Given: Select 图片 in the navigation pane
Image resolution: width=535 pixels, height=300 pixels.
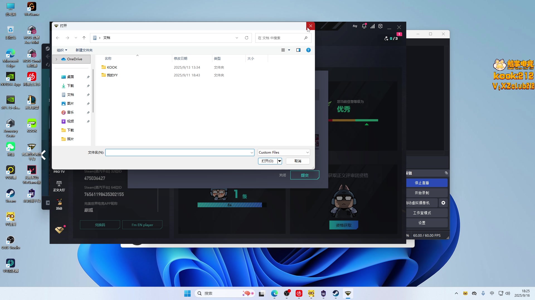Looking at the screenshot, I should click(70, 104).
